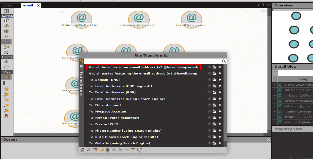
Task: Configure icon for To Domain [DNS] row
Action: (x=215, y=80)
